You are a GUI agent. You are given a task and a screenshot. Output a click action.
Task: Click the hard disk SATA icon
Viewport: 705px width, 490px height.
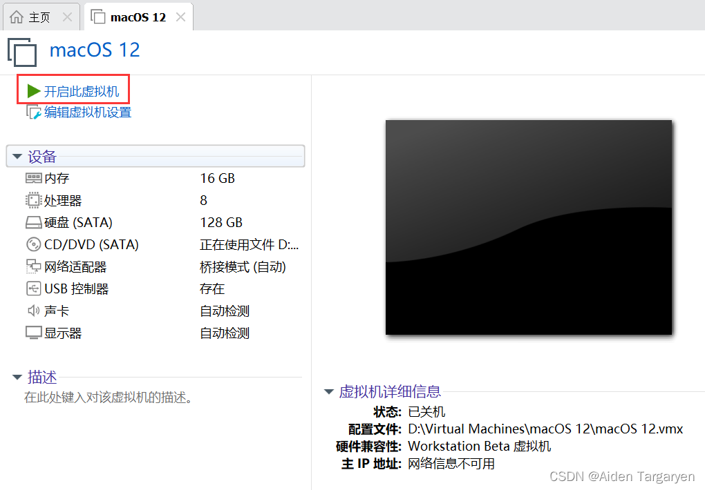tap(34, 222)
